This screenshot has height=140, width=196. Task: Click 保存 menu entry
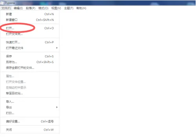click(30, 56)
